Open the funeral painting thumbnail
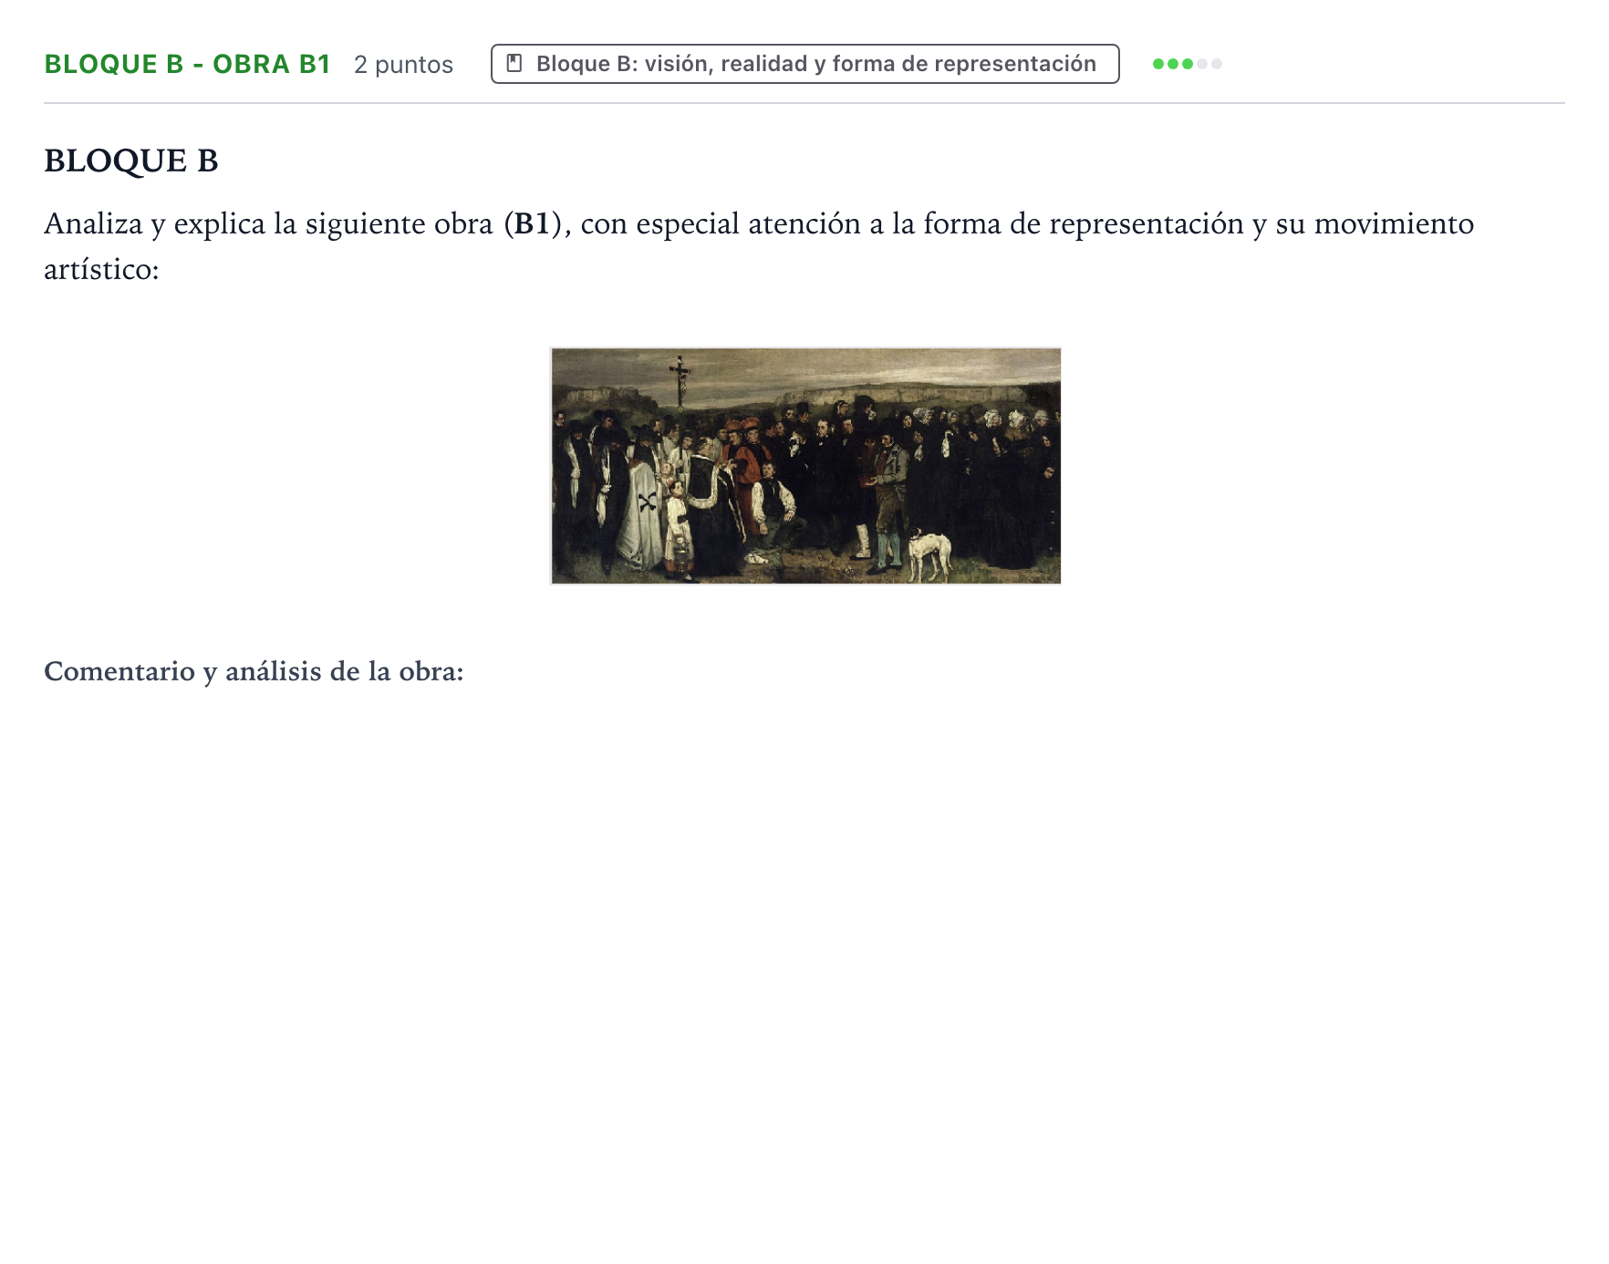The image size is (1609, 1264). tap(805, 465)
